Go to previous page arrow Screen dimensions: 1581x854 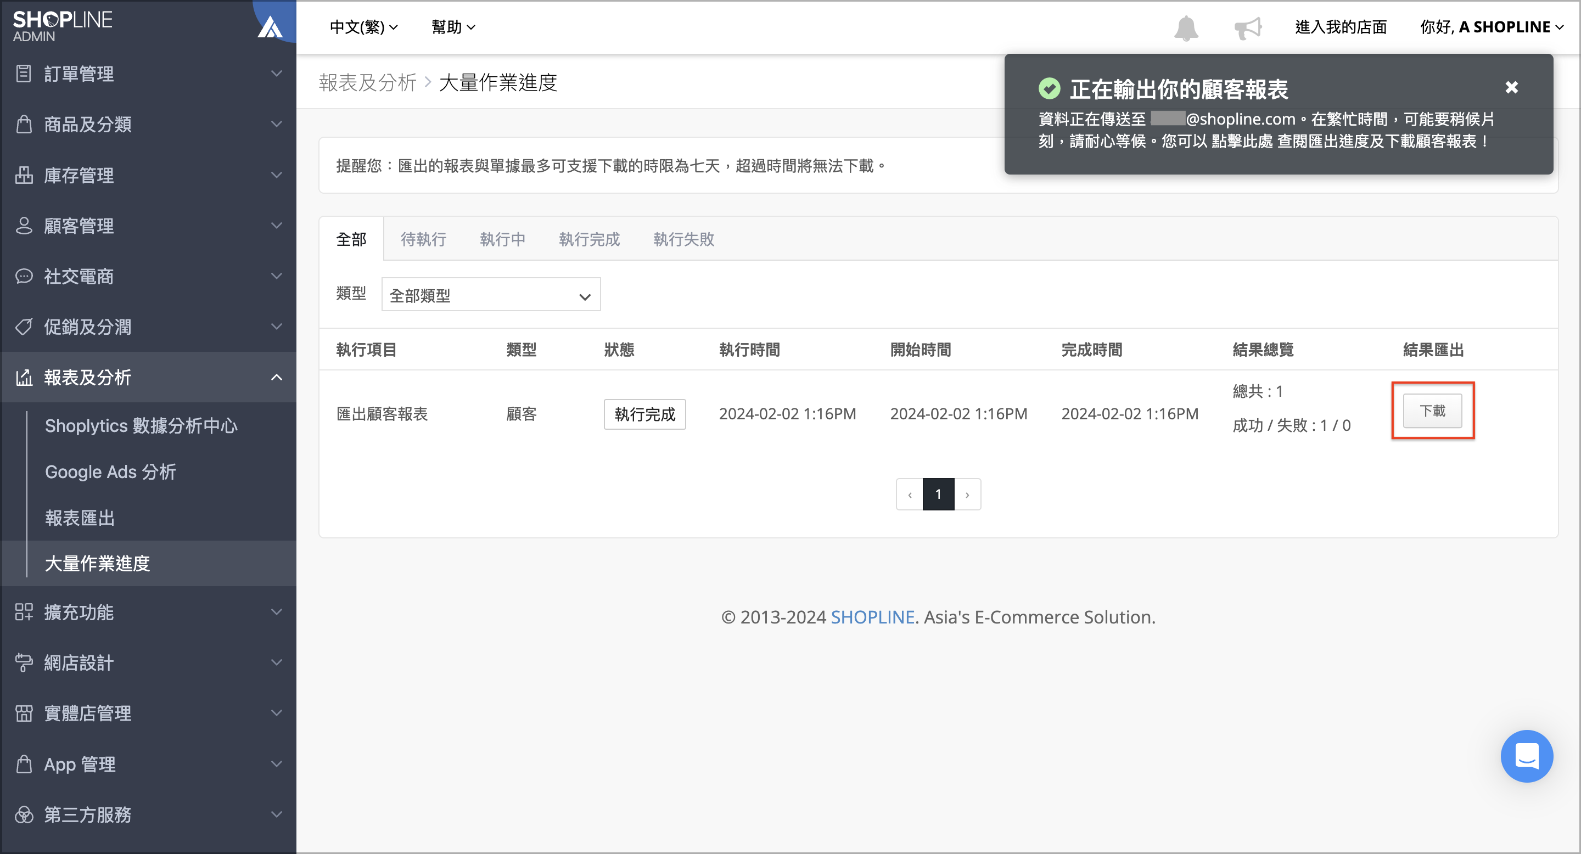click(910, 494)
